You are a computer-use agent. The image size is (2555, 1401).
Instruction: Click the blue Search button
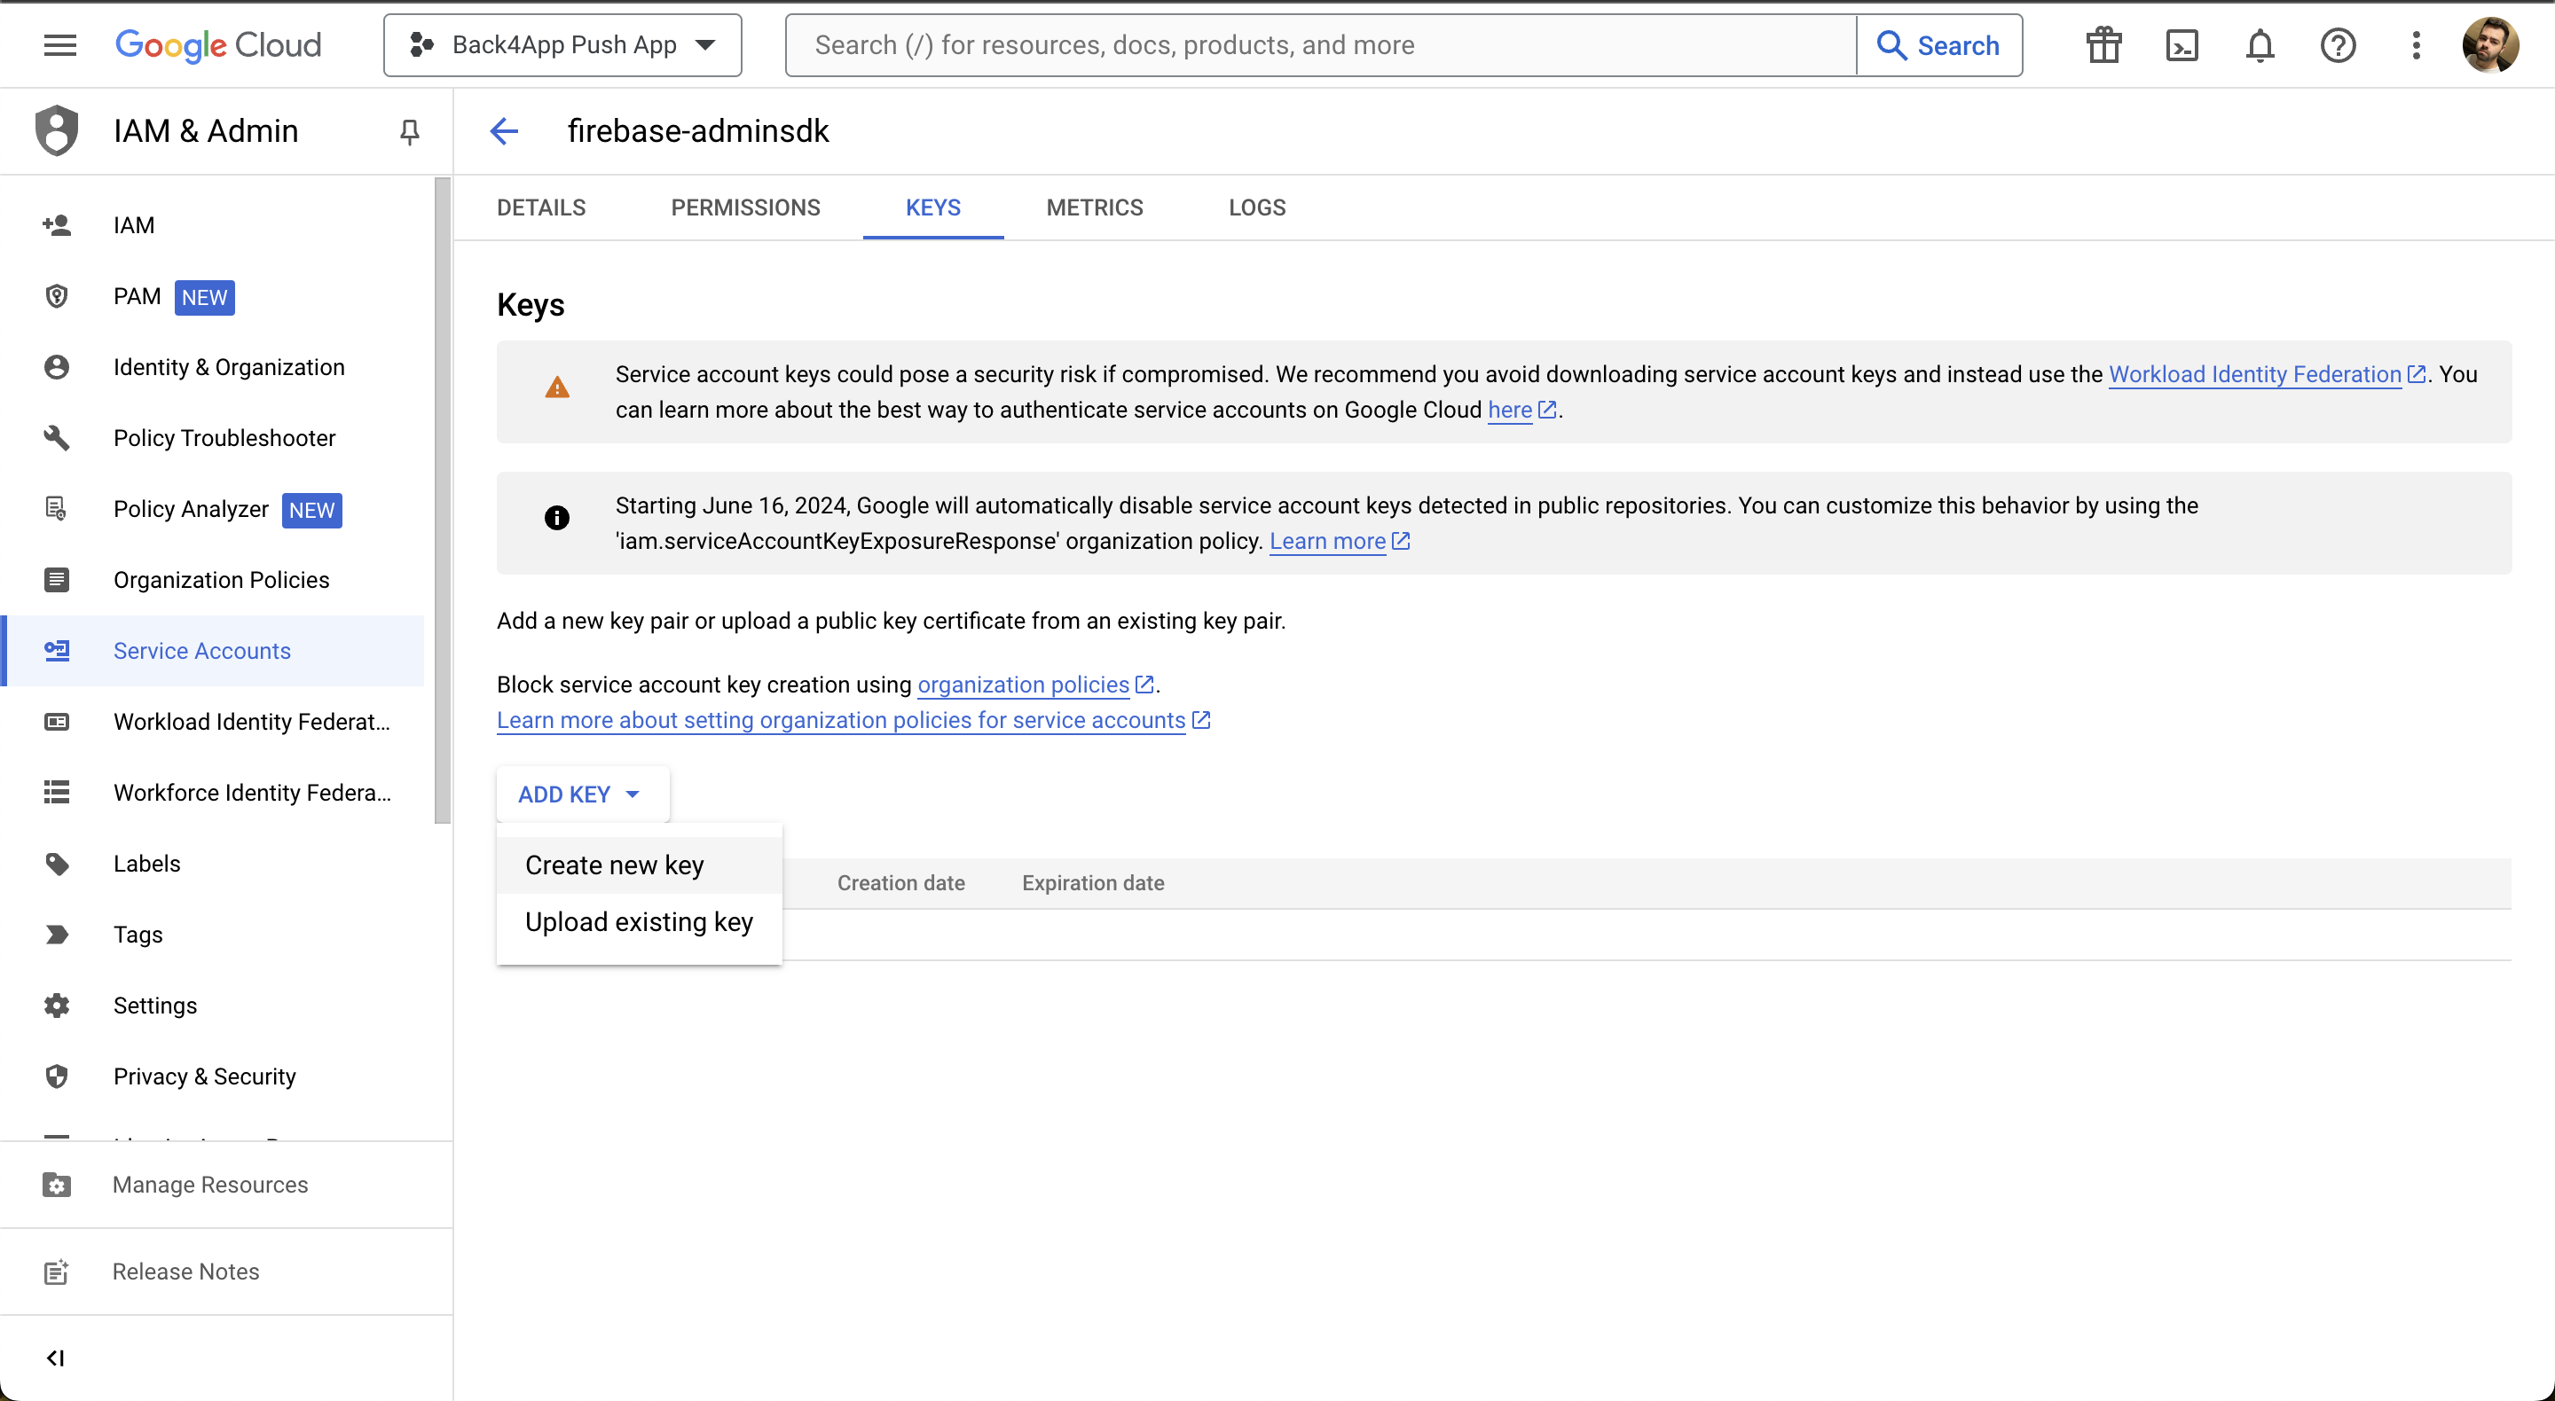click(1939, 45)
